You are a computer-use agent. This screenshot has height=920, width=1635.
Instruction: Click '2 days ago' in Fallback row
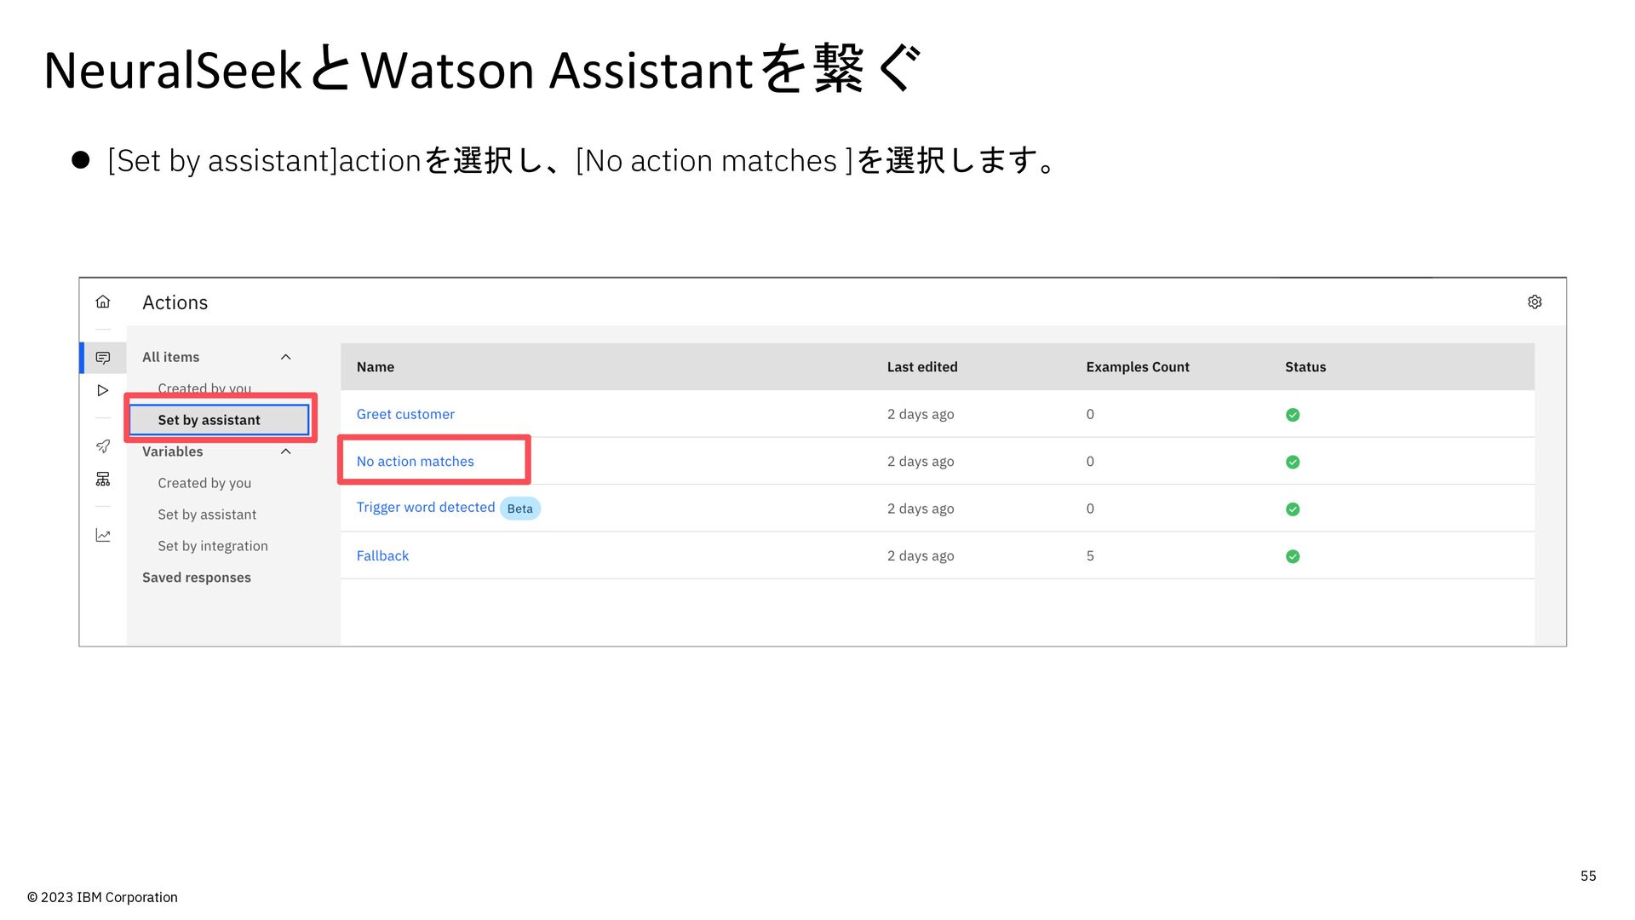click(921, 555)
